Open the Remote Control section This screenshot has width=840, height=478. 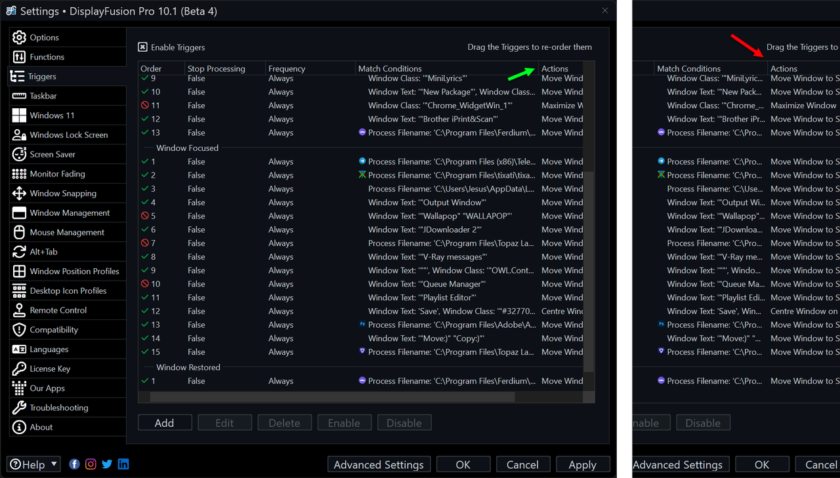[x=67, y=310]
